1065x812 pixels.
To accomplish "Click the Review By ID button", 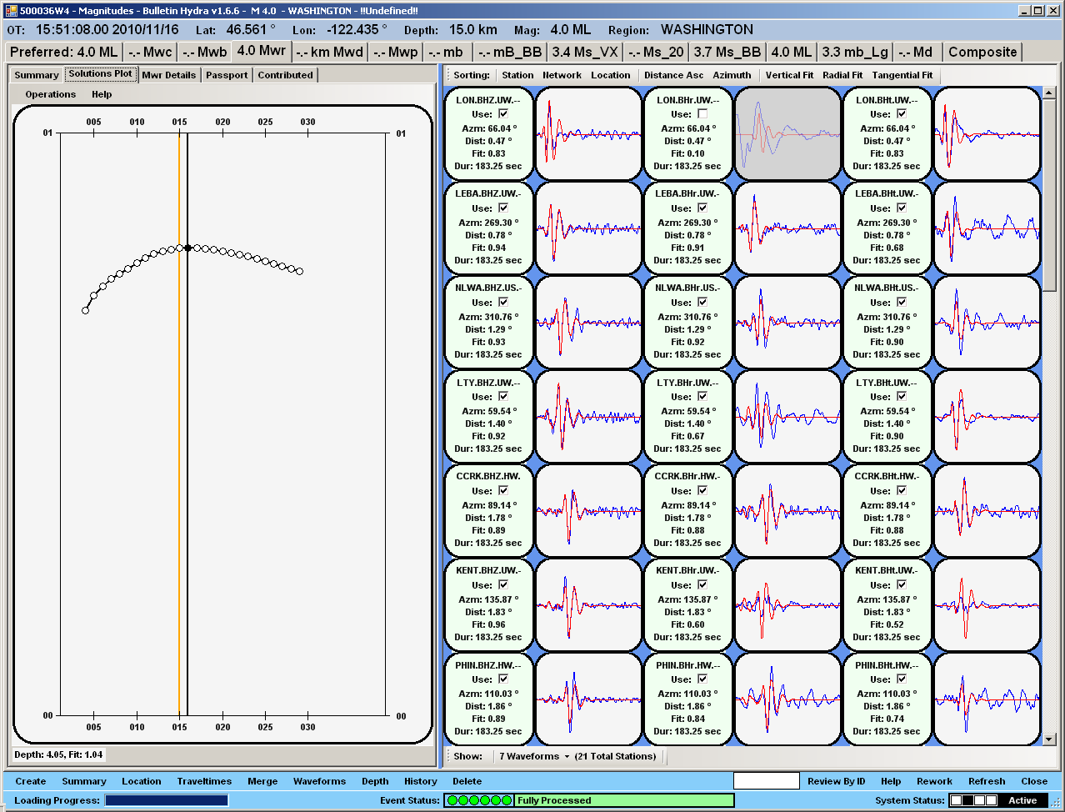I will coord(837,781).
